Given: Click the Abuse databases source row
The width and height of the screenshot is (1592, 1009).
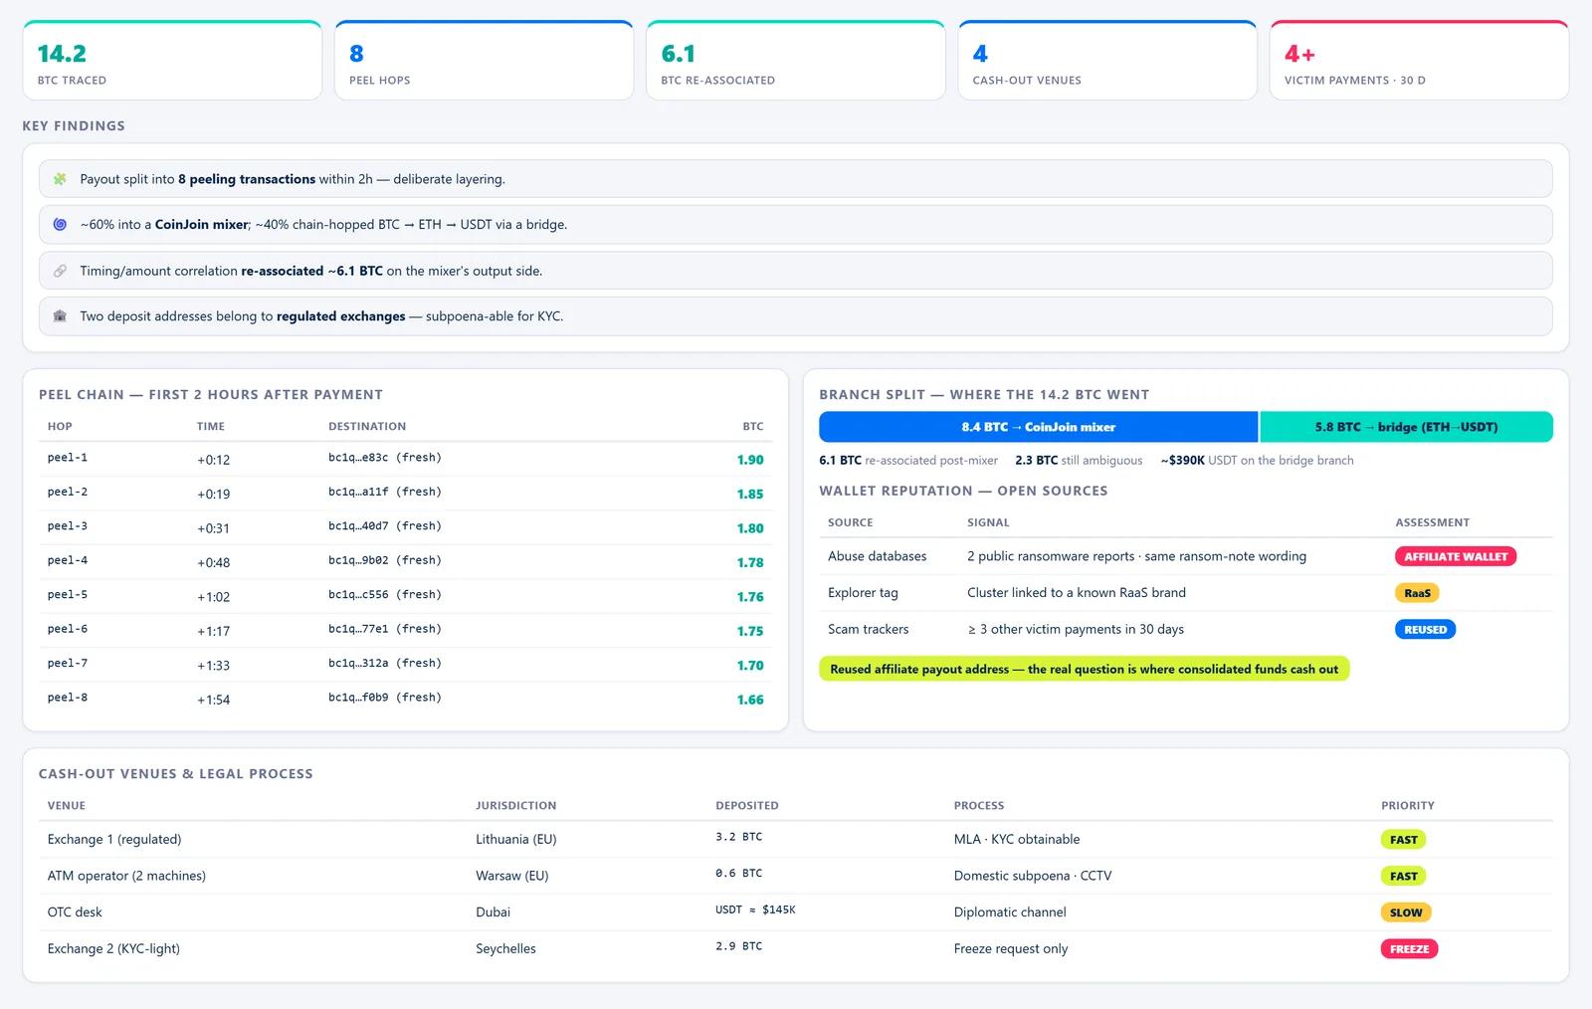Looking at the screenshot, I should coord(1186,556).
